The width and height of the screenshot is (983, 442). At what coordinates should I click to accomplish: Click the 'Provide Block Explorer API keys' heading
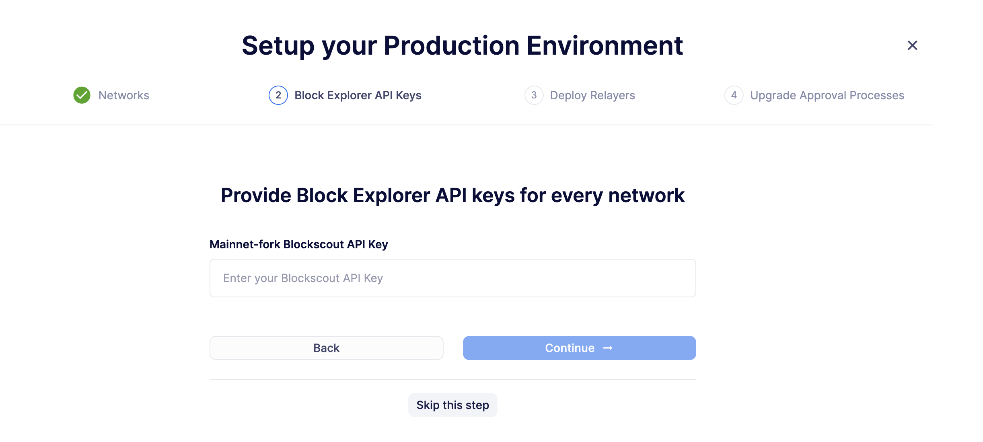point(452,196)
